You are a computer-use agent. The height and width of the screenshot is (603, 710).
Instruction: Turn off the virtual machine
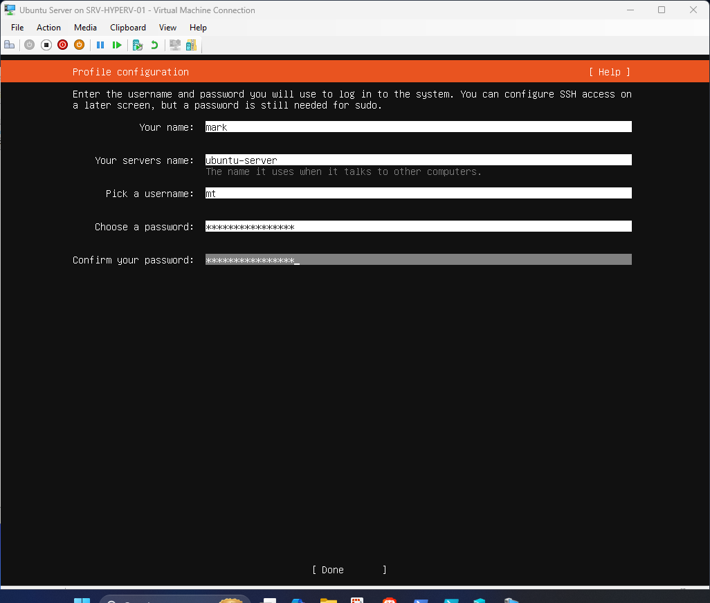point(46,44)
